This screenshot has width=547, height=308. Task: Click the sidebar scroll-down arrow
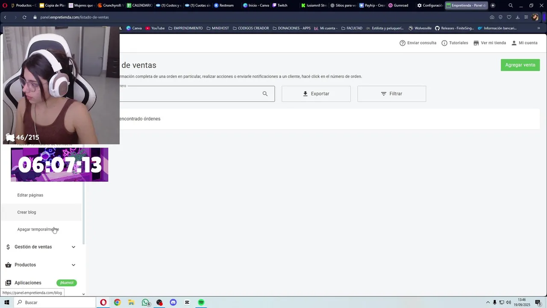point(83,294)
